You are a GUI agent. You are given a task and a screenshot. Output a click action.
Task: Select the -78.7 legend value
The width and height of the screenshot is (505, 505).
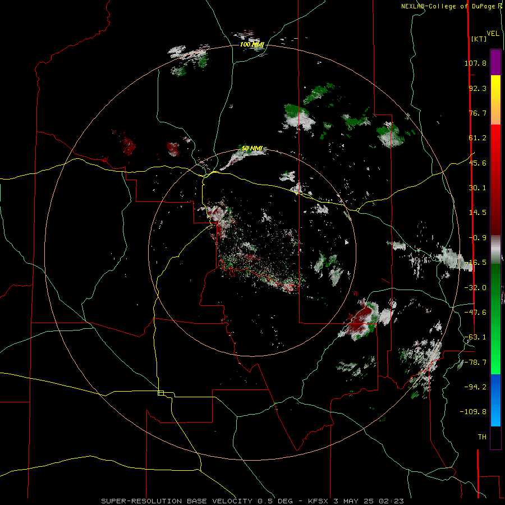tap(475, 362)
